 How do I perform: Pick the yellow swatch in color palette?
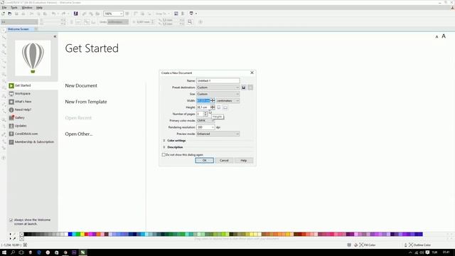click(82, 234)
